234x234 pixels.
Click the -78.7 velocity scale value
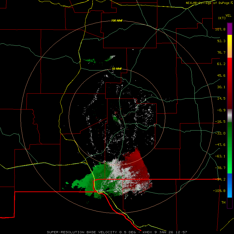click(220, 168)
